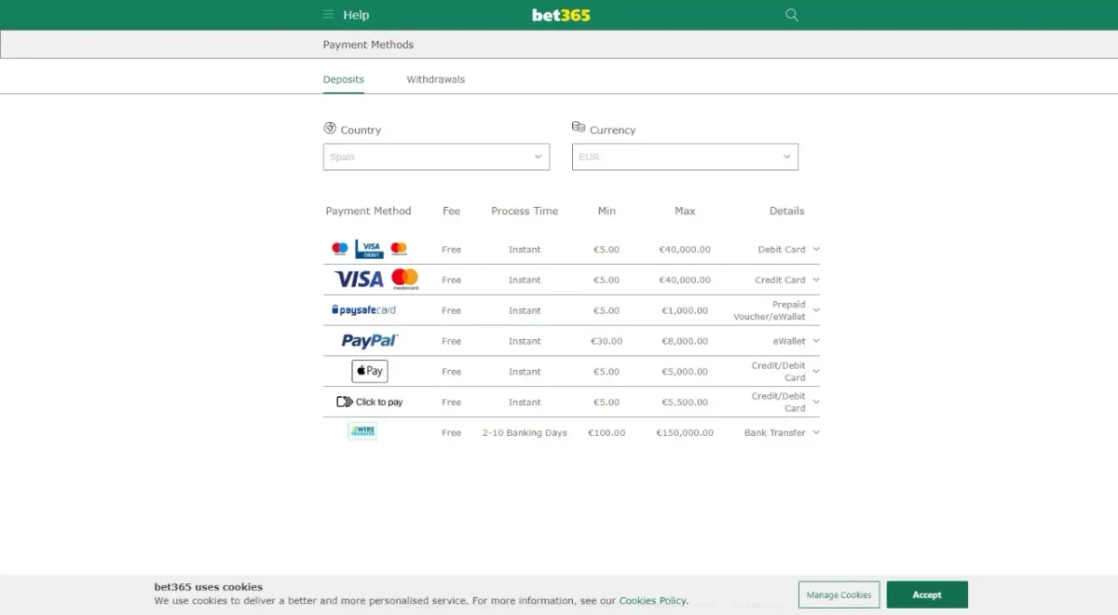Screen dimensions: 1118x615
Task: Click the eWallet label in PayPal row
Action: (x=789, y=341)
